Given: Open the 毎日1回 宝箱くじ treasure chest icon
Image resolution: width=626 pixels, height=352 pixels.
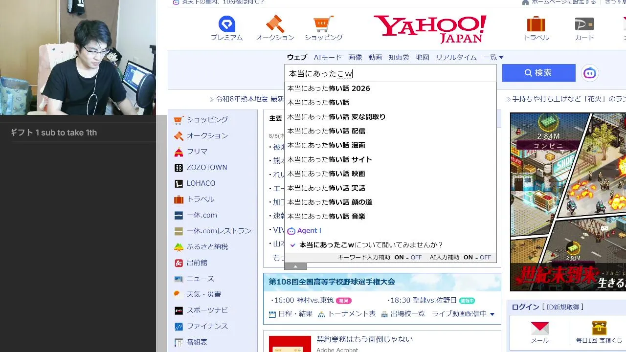Looking at the screenshot, I should [599, 328].
